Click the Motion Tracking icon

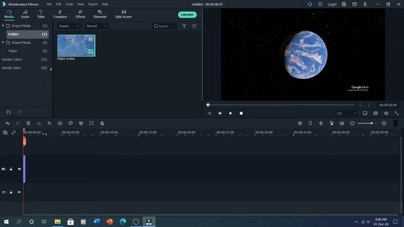pyautogui.click(x=92, y=124)
